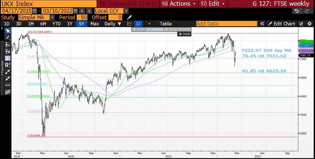Screen dimensions: 315x159
Task: Switch to line chart type
Action: tap(130, 24)
